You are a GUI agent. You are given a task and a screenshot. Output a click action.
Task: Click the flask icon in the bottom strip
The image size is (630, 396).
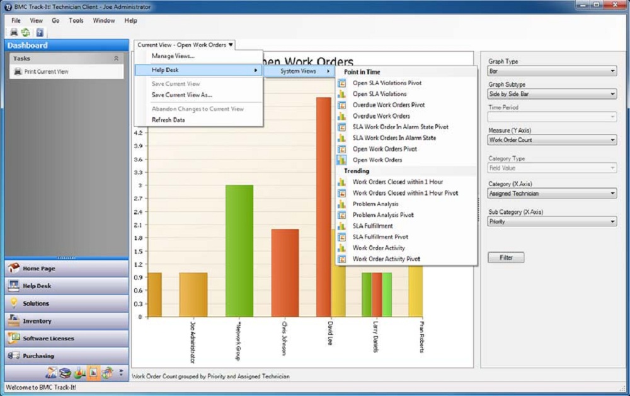pos(79,373)
